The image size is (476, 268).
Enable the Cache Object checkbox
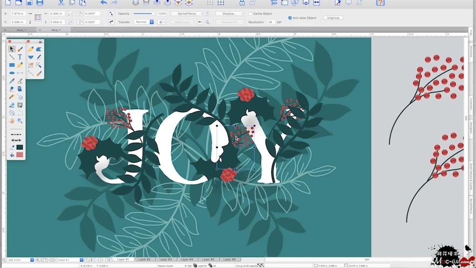[250, 14]
